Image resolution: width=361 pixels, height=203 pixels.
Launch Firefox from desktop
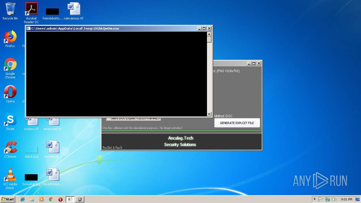[10, 39]
